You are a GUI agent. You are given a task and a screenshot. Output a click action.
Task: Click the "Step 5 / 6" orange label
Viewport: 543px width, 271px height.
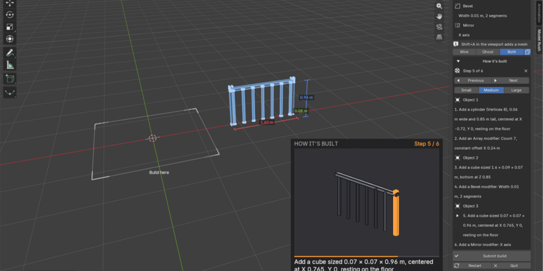tap(427, 144)
